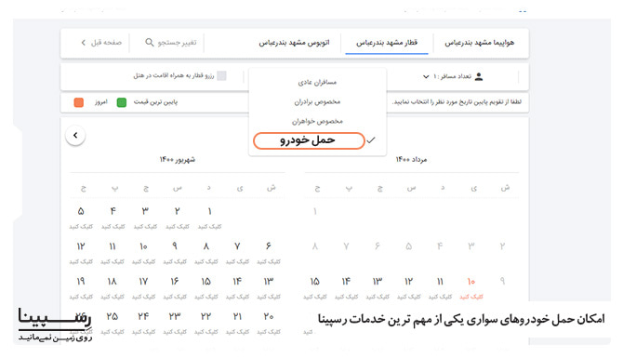This screenshot has width=623, height=358.
Task: Pick day ۶ in شهریور ۱۴۰۰
Action: 269,252
